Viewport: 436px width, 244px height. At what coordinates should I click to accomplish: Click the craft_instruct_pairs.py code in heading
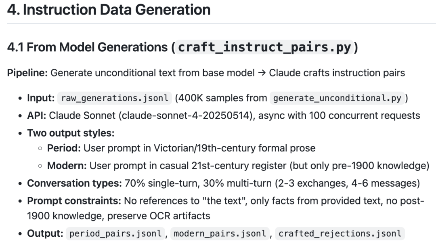(264, 47)
